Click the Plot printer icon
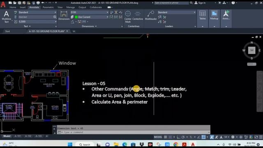The image size is (263, 148). click(x=38, y=3)
